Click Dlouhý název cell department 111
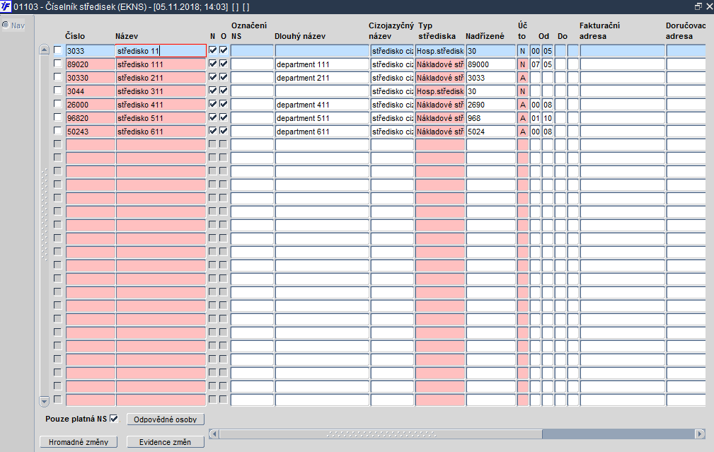The height and width of the screenshot is (452, 714). pyautogui.click(x=322, y=64)
